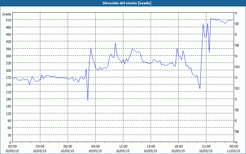Select the 0 value on the degree axis

[x=10, y=142]
